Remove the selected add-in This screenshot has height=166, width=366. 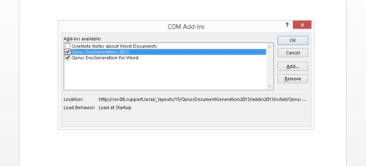click(x=293, y=79)
